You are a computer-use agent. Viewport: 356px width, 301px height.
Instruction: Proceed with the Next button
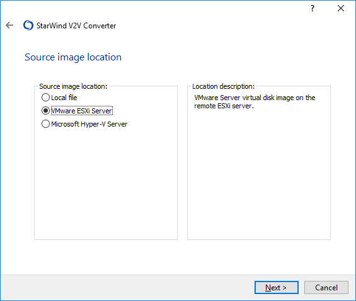[x=277, y=288]
